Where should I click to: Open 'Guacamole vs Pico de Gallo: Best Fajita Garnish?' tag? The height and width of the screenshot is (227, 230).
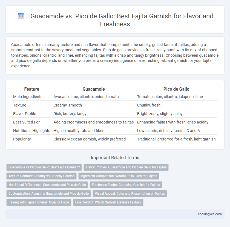[44, 167]
